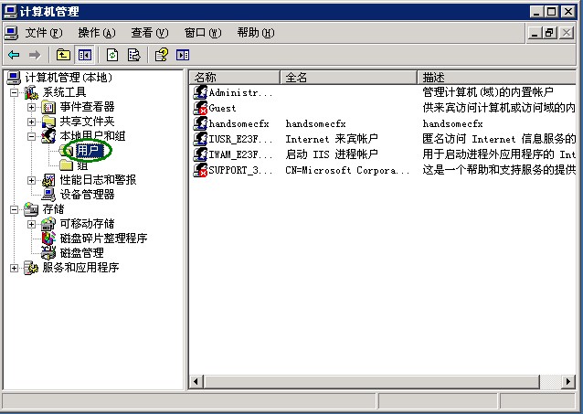Viewport: 583px width, 414px height.
Task: Sort by the 描述 column header
Action: [x=497, y=78]
